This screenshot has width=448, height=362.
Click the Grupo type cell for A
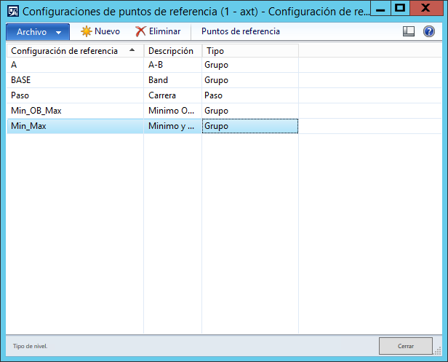point(250,65)
